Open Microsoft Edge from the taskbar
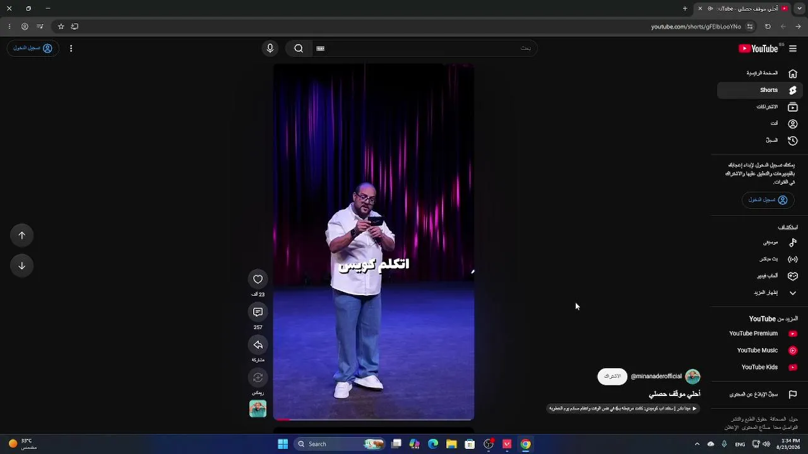The image size is (808, 454). point(433,444)
